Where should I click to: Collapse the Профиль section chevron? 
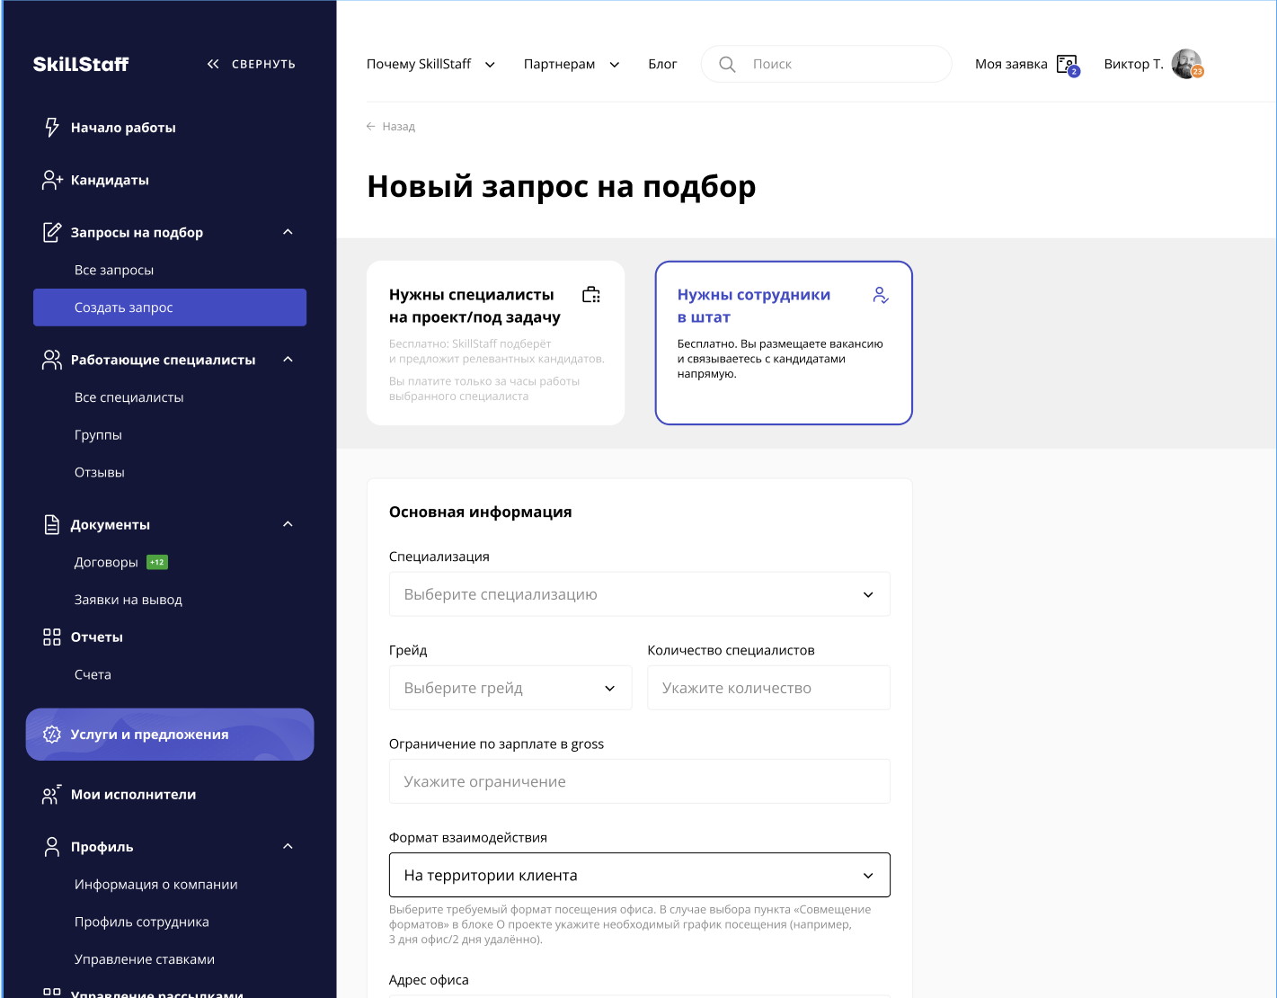tap(288, 846)
